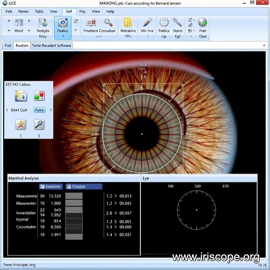Click the next arrow beside Felte

click(x=51, y=110)
